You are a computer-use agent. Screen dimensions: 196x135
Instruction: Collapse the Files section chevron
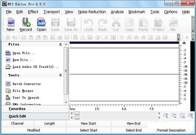(x=61, y=44)
